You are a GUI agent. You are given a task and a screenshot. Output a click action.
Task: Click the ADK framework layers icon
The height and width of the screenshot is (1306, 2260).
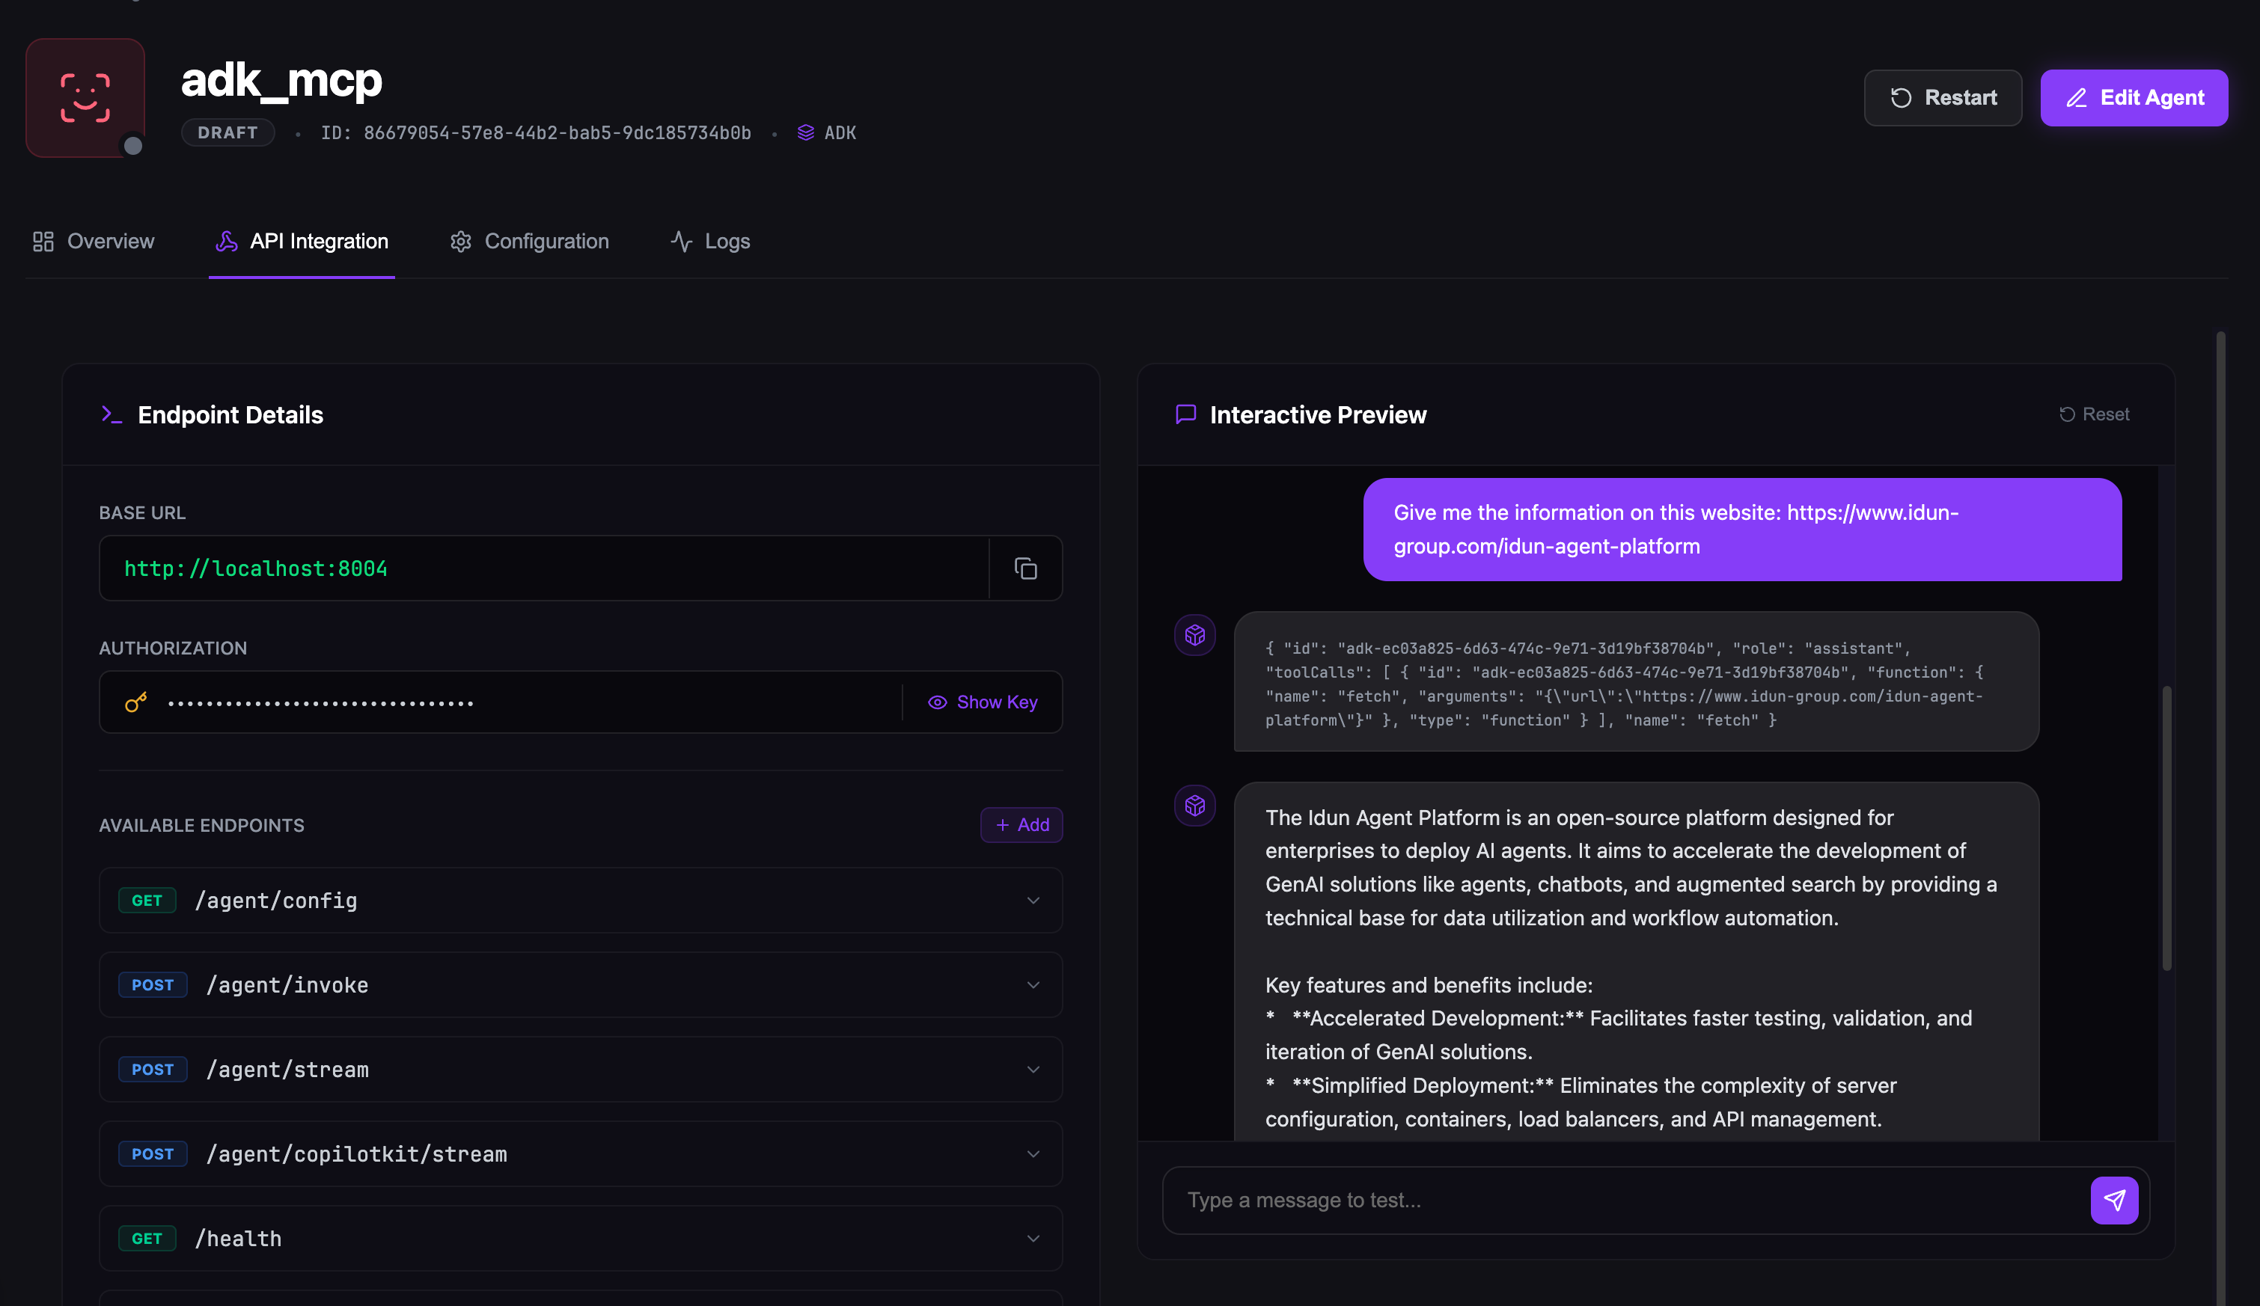[805, 132]
